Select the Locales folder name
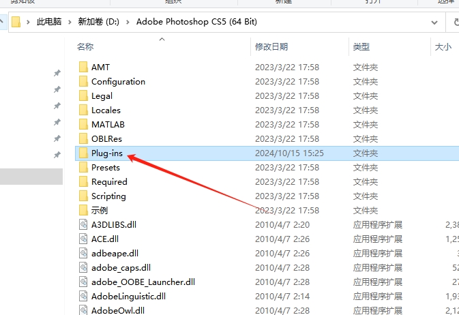Image resolution: width=459 pixels, height=315 pixels. point(106,110)
